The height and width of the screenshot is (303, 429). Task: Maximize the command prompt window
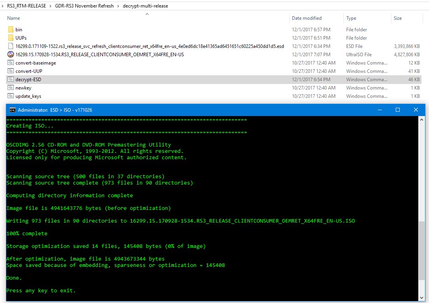tap(398, 110)
